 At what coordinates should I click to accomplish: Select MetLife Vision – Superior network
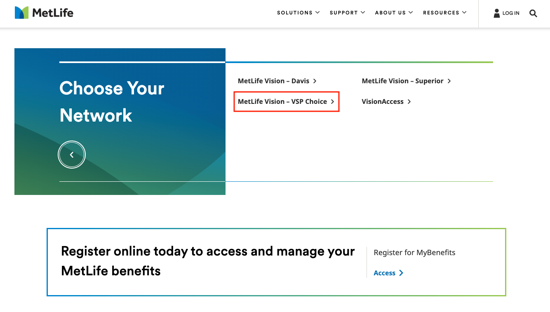(403, 81)
